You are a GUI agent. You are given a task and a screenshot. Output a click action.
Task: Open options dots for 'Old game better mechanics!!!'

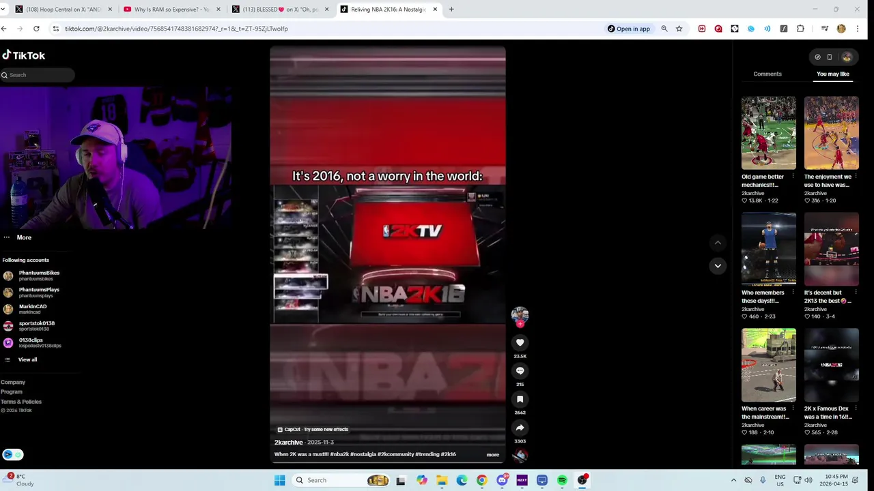point(793,177)
